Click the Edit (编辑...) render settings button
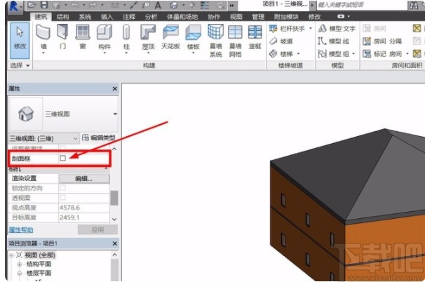The height and width of the screenshot is (282, 425). (x=83, y=178)
